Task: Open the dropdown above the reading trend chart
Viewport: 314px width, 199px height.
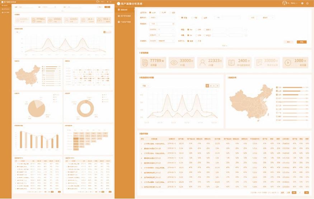Action: [145, 86]
